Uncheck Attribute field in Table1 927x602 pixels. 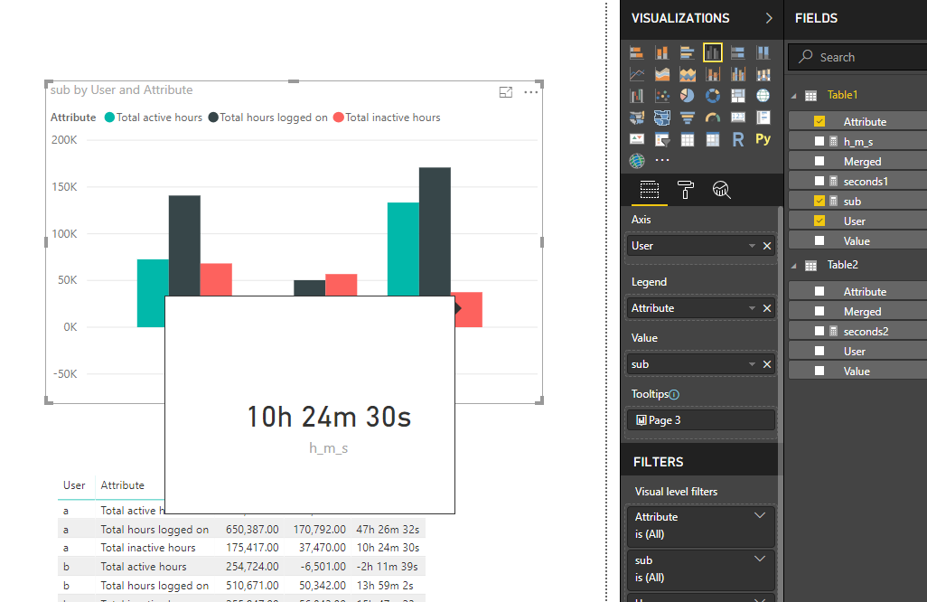coord(819,121)
